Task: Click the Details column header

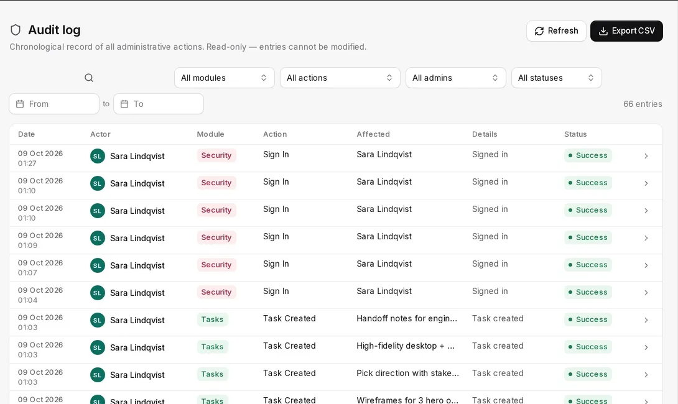Action: tap(485, 134)
